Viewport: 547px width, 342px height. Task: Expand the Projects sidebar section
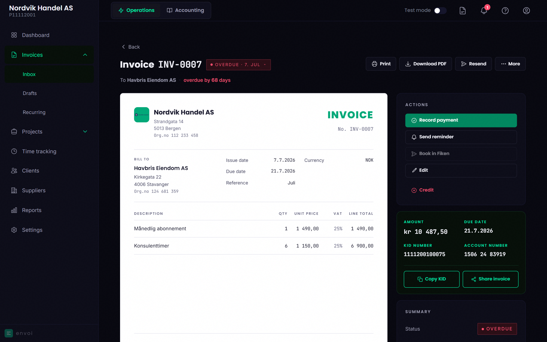coord(85,131)
